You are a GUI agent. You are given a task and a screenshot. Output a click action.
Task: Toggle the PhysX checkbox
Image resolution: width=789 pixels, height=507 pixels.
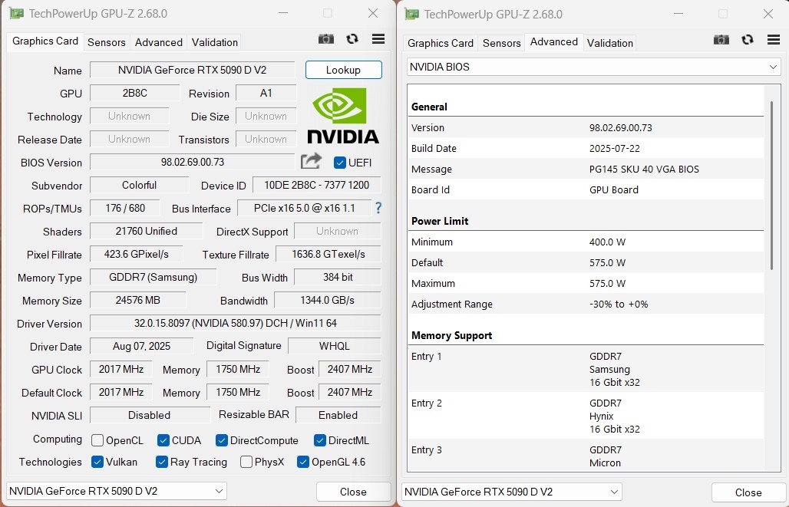click(246, 462)
